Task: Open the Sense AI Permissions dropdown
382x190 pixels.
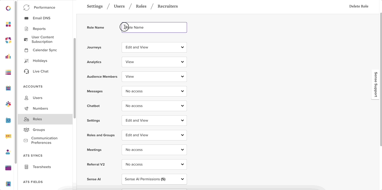Action: [154, 179]
